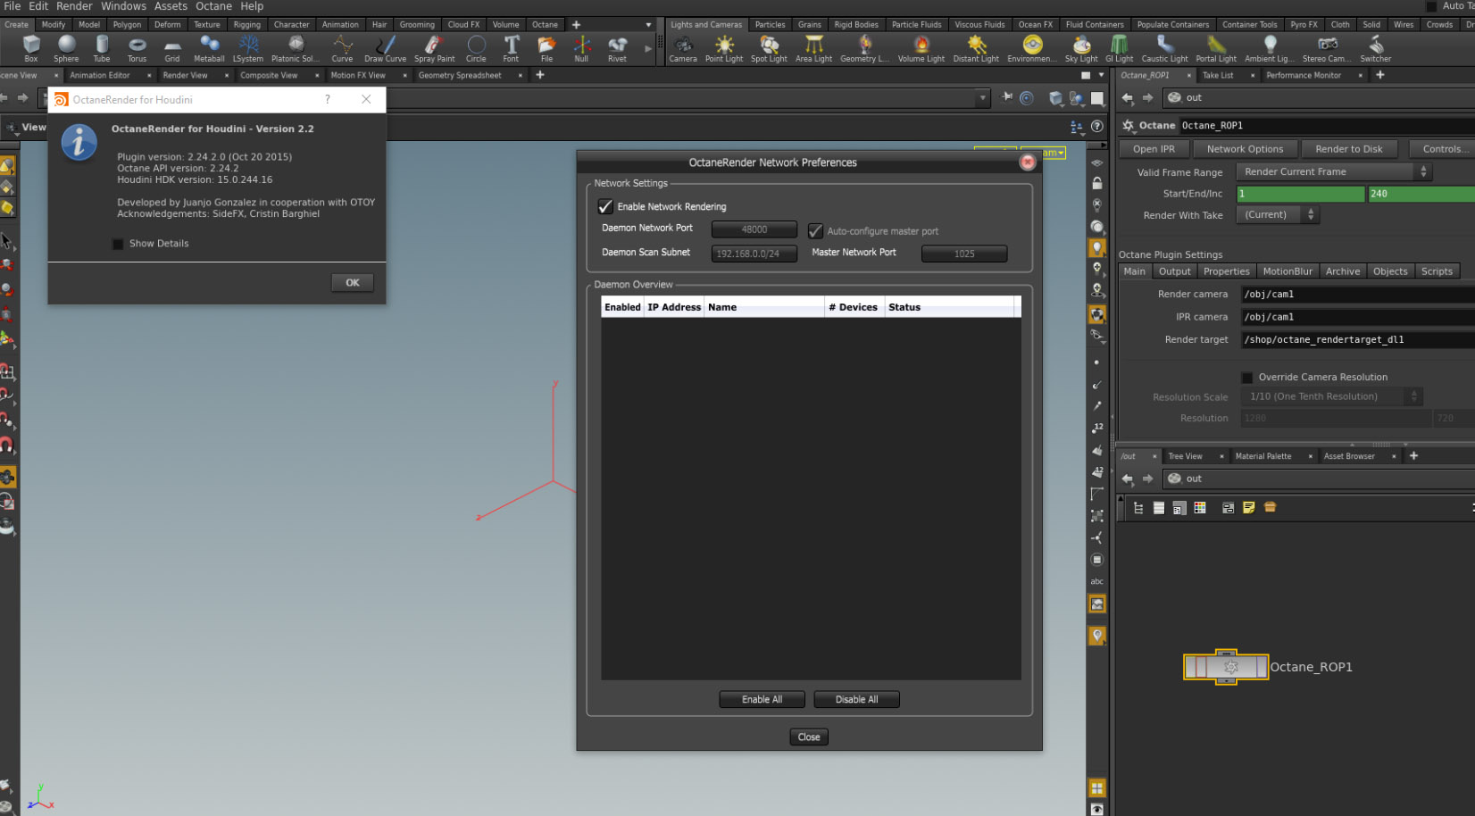This screenshot has width=1475, height=816.
Task: Edit the Render target path field
Action: pyautogui.click(x=1357, y=339)
